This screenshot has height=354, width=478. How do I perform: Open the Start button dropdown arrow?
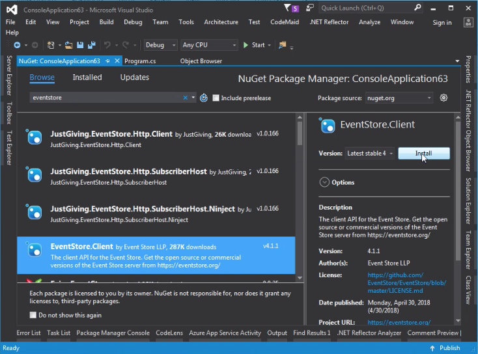coord(269,45)
